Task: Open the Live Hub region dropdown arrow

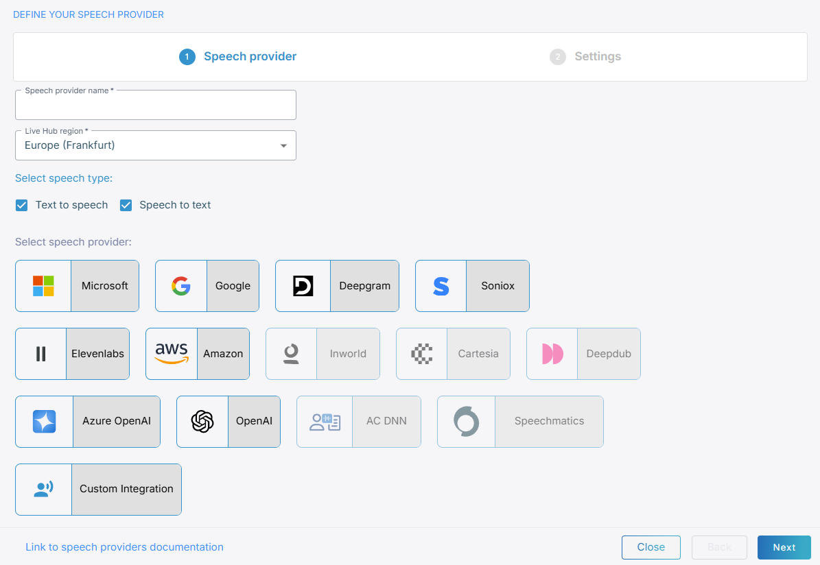Action: coord(283,145)
